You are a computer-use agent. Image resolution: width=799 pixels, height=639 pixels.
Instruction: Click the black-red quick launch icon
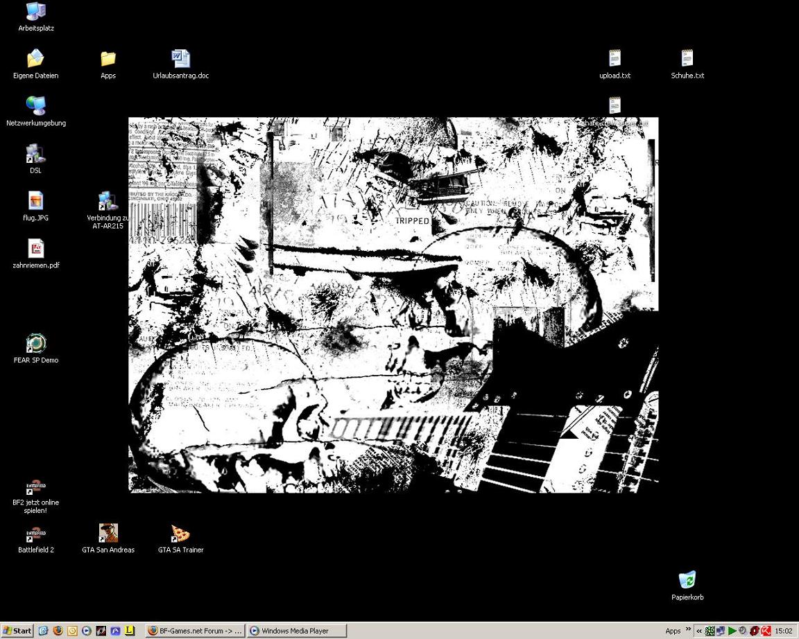pyautogui.click(x=101, y=631)
